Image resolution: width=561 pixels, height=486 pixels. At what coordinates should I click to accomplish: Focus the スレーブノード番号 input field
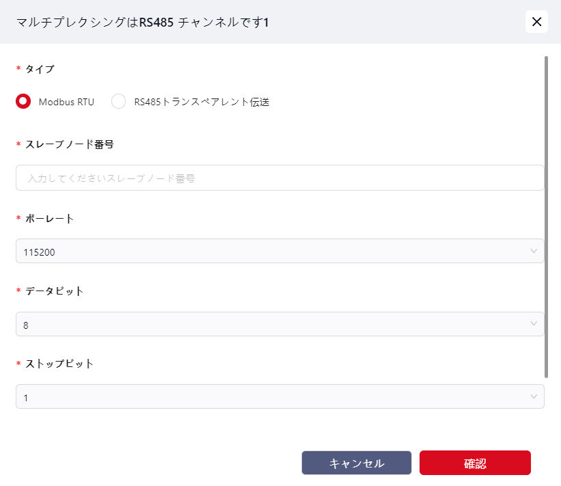click(279, 178)
